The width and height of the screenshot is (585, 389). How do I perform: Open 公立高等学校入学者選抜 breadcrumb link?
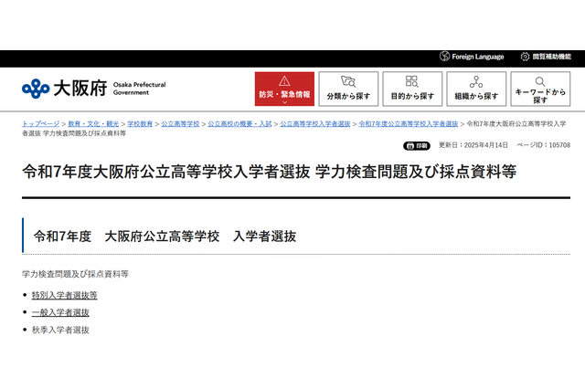tap(315, 123)
